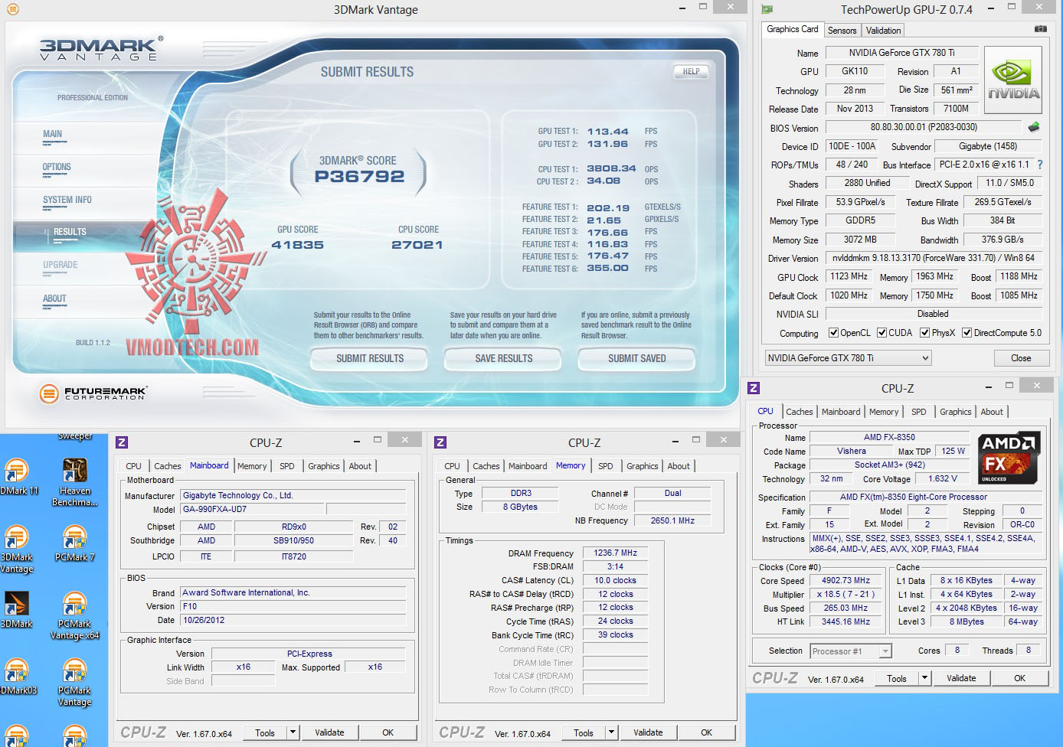Open the Upgrade menu item in 3DMark Vantage

61,265
